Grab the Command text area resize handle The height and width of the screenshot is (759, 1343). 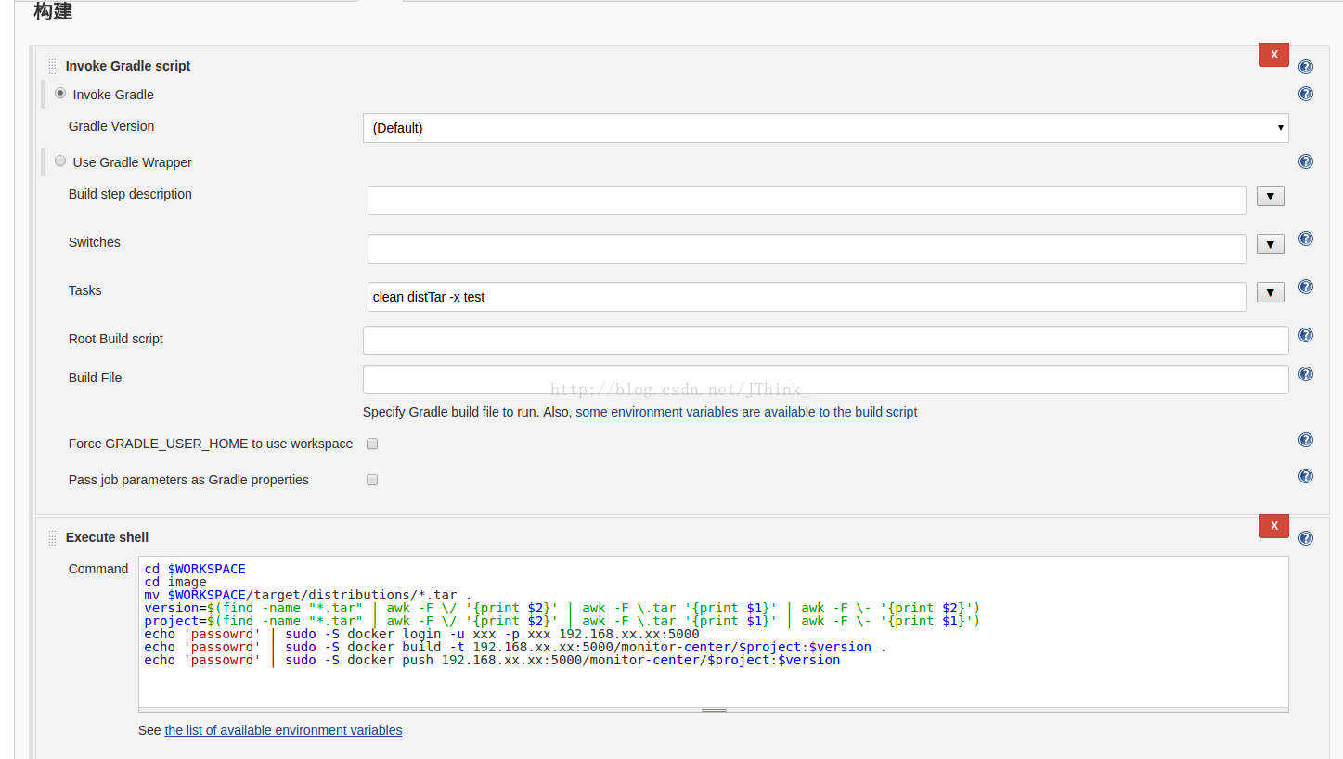coord(713,710)
